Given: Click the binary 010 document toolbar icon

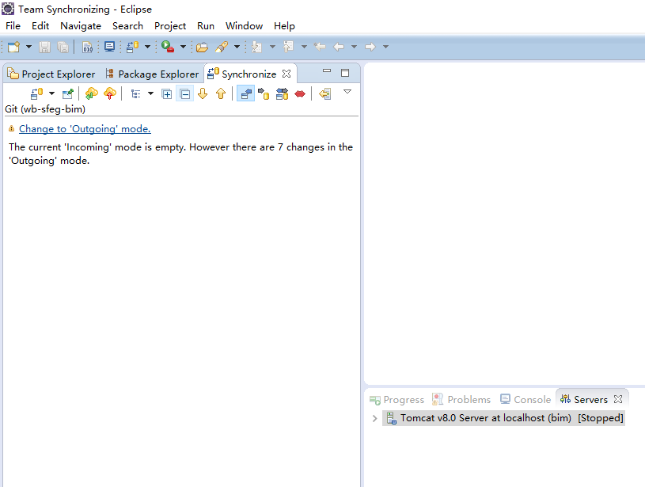Looking at the screenshot, I should click(x=87, y=47).
